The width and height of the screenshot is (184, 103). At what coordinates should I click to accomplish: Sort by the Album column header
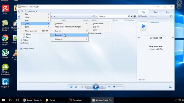[94, 20]
